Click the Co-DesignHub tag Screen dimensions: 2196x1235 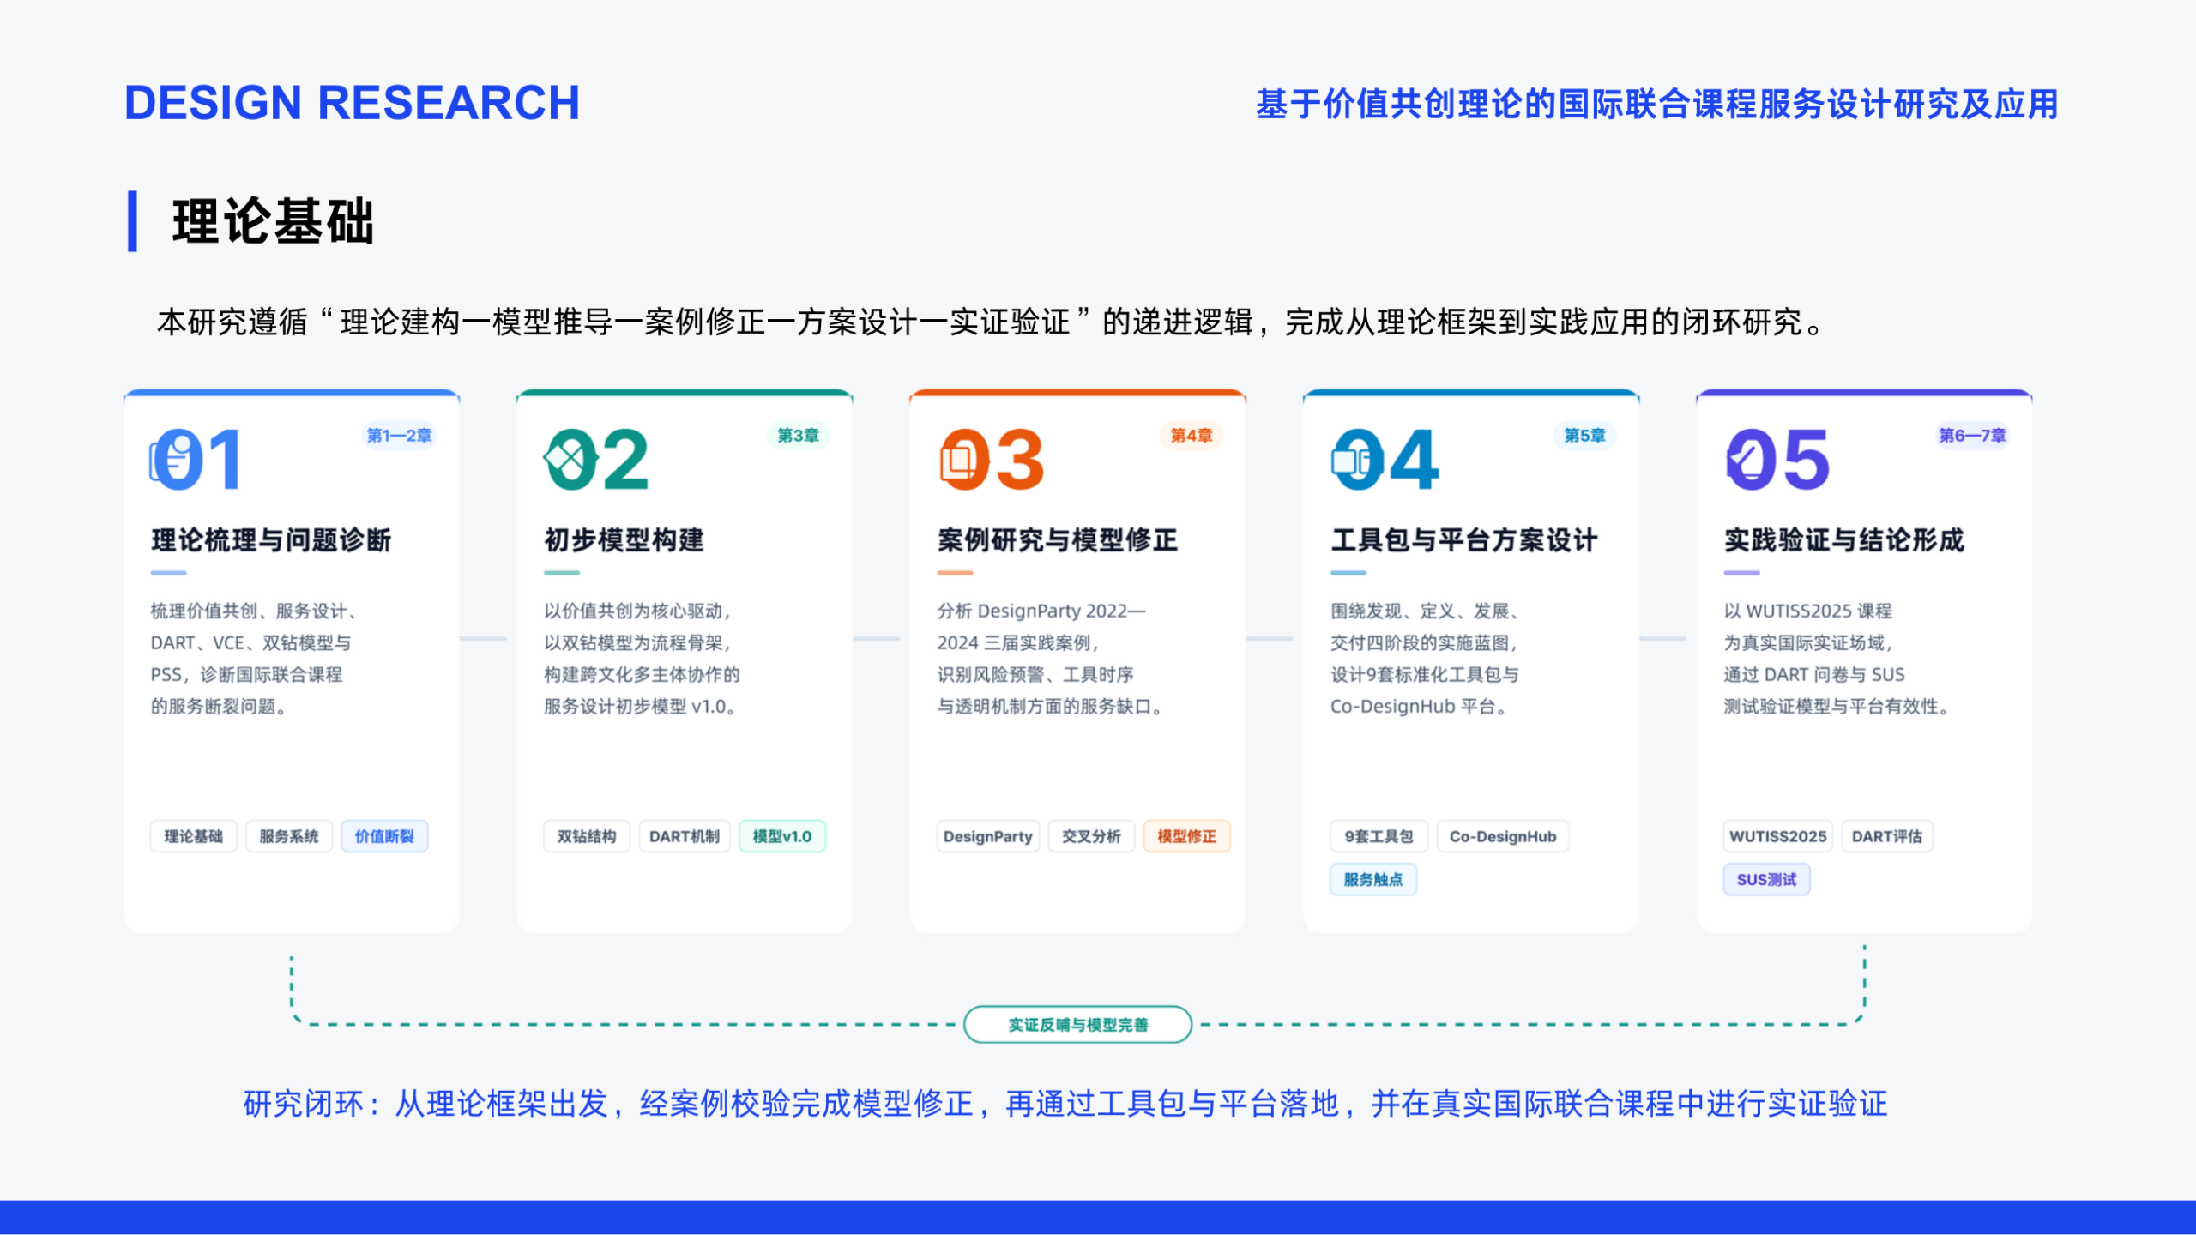(x=1503, y=836)
